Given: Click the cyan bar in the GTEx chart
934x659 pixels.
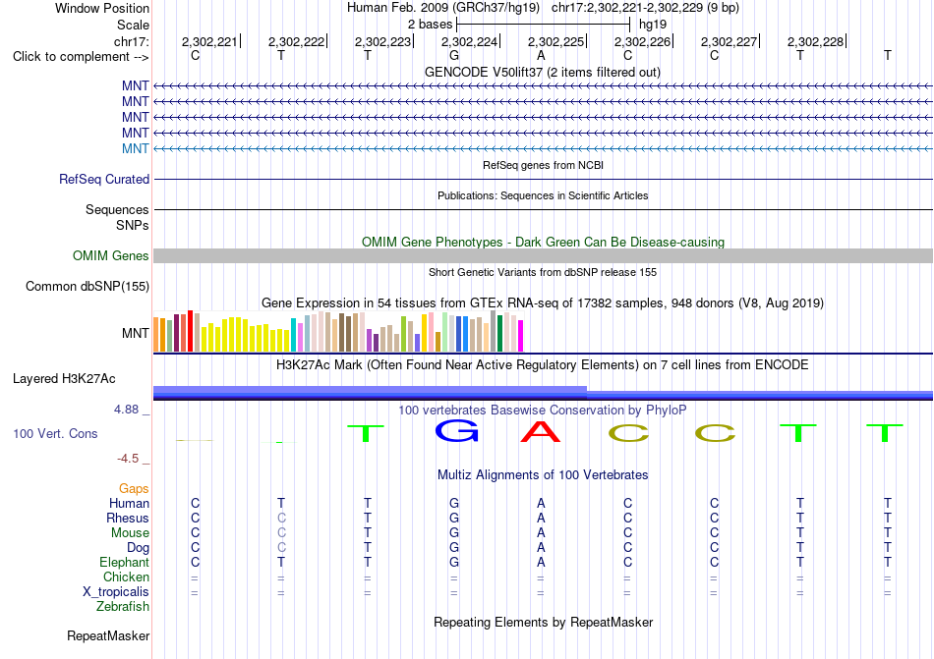Looking at the screenshot, I should coord(293,335).
